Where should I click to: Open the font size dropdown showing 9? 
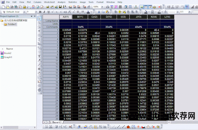click(x=36, y=12)
